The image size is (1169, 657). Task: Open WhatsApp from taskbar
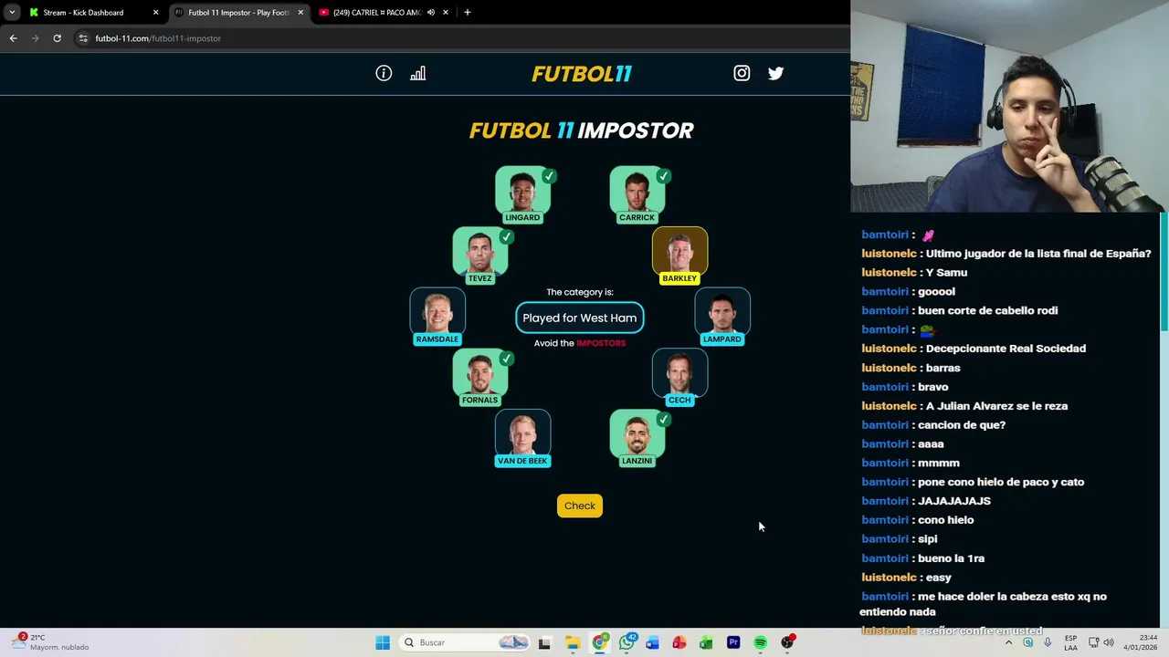point(627,642)
